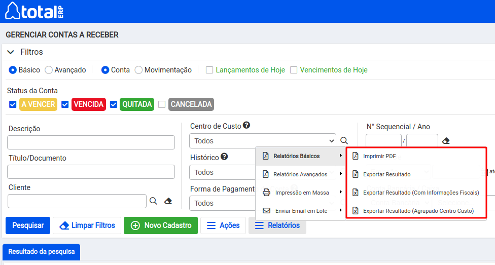Screen dimensions: 495x265
Task: Click into the Descrição input field
Action: pos(91,142)
